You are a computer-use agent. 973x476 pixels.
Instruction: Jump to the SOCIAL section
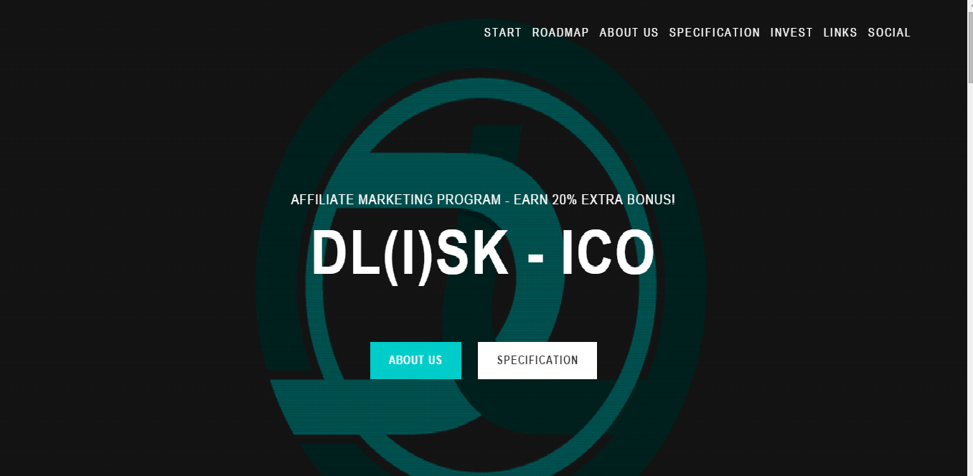click(889, 32)
